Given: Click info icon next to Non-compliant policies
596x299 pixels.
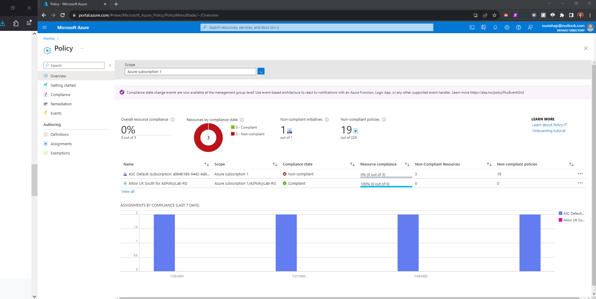Looking at the screenshot, I should [x=384, y=120].
